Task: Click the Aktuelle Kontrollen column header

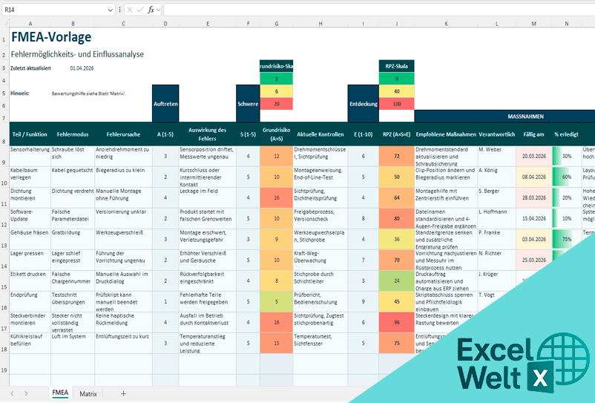Action: coord(320,134)
